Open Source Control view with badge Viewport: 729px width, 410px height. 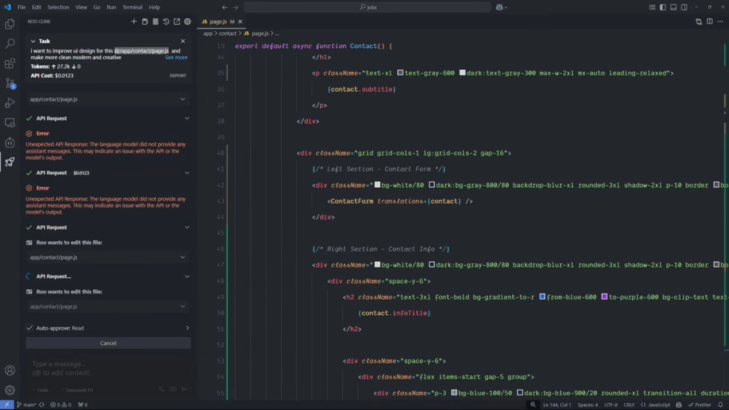pyautogui.click(x=9, y=83)
